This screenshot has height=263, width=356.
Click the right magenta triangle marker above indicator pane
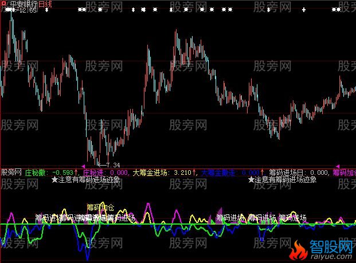[338, 166]
